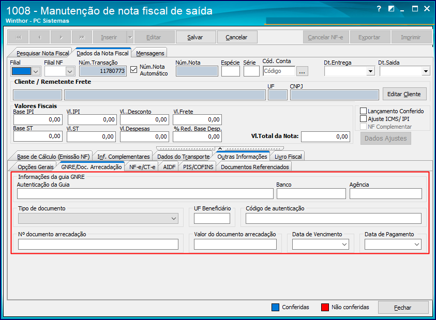Screen dimensions: 436x320
Task: Focus Valor do documento arrecadação field
Action: [235, 245]
